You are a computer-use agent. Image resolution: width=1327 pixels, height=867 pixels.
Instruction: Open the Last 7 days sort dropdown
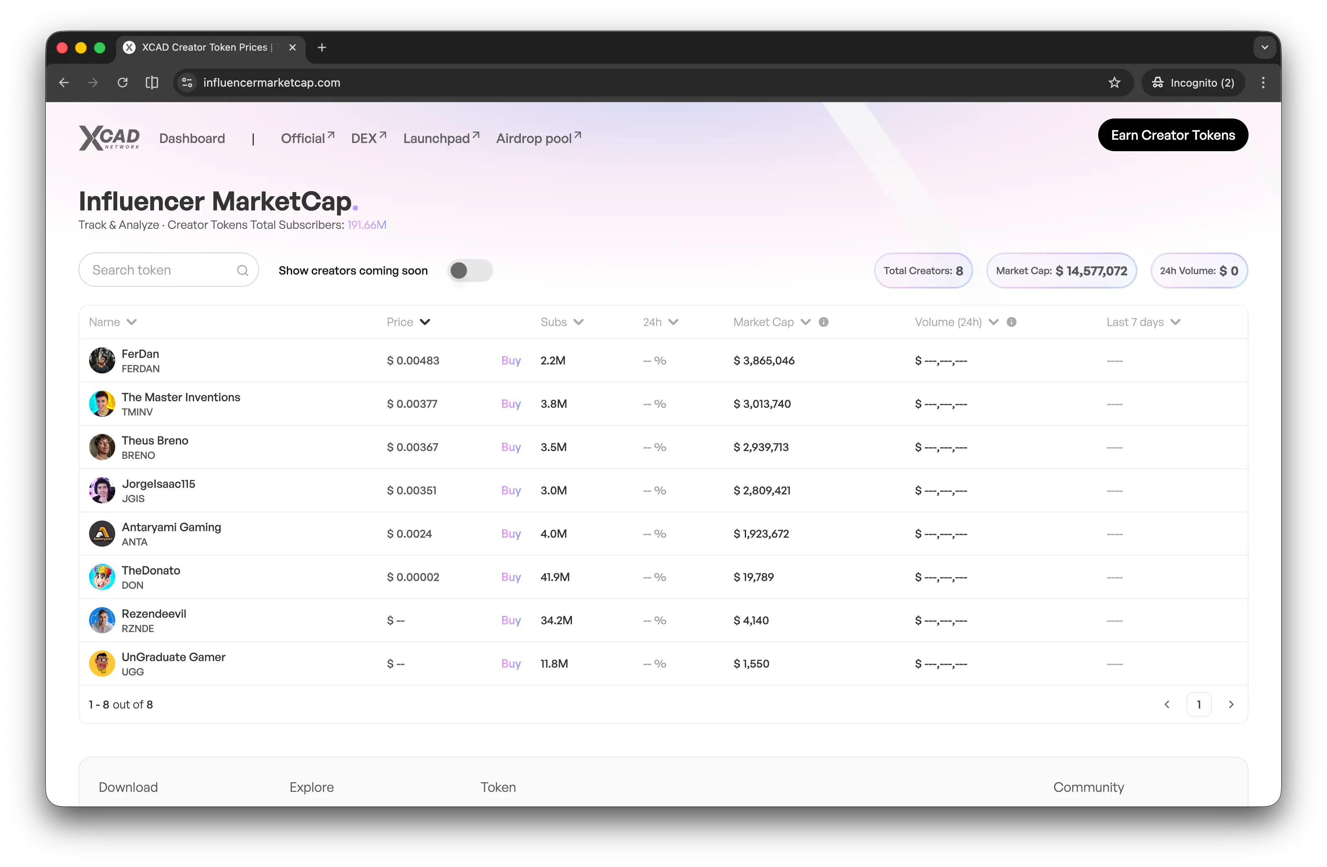[1177, 322]
